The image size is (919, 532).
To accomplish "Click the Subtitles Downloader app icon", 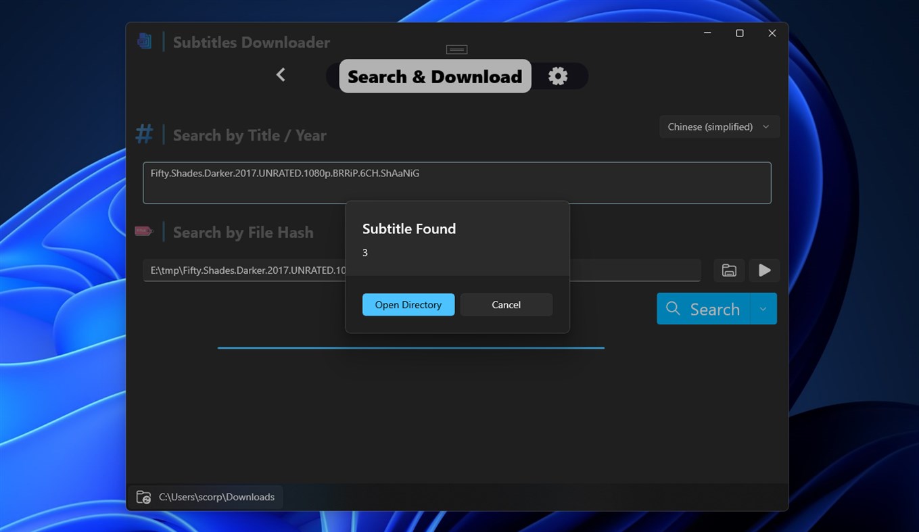I will 144,41.
